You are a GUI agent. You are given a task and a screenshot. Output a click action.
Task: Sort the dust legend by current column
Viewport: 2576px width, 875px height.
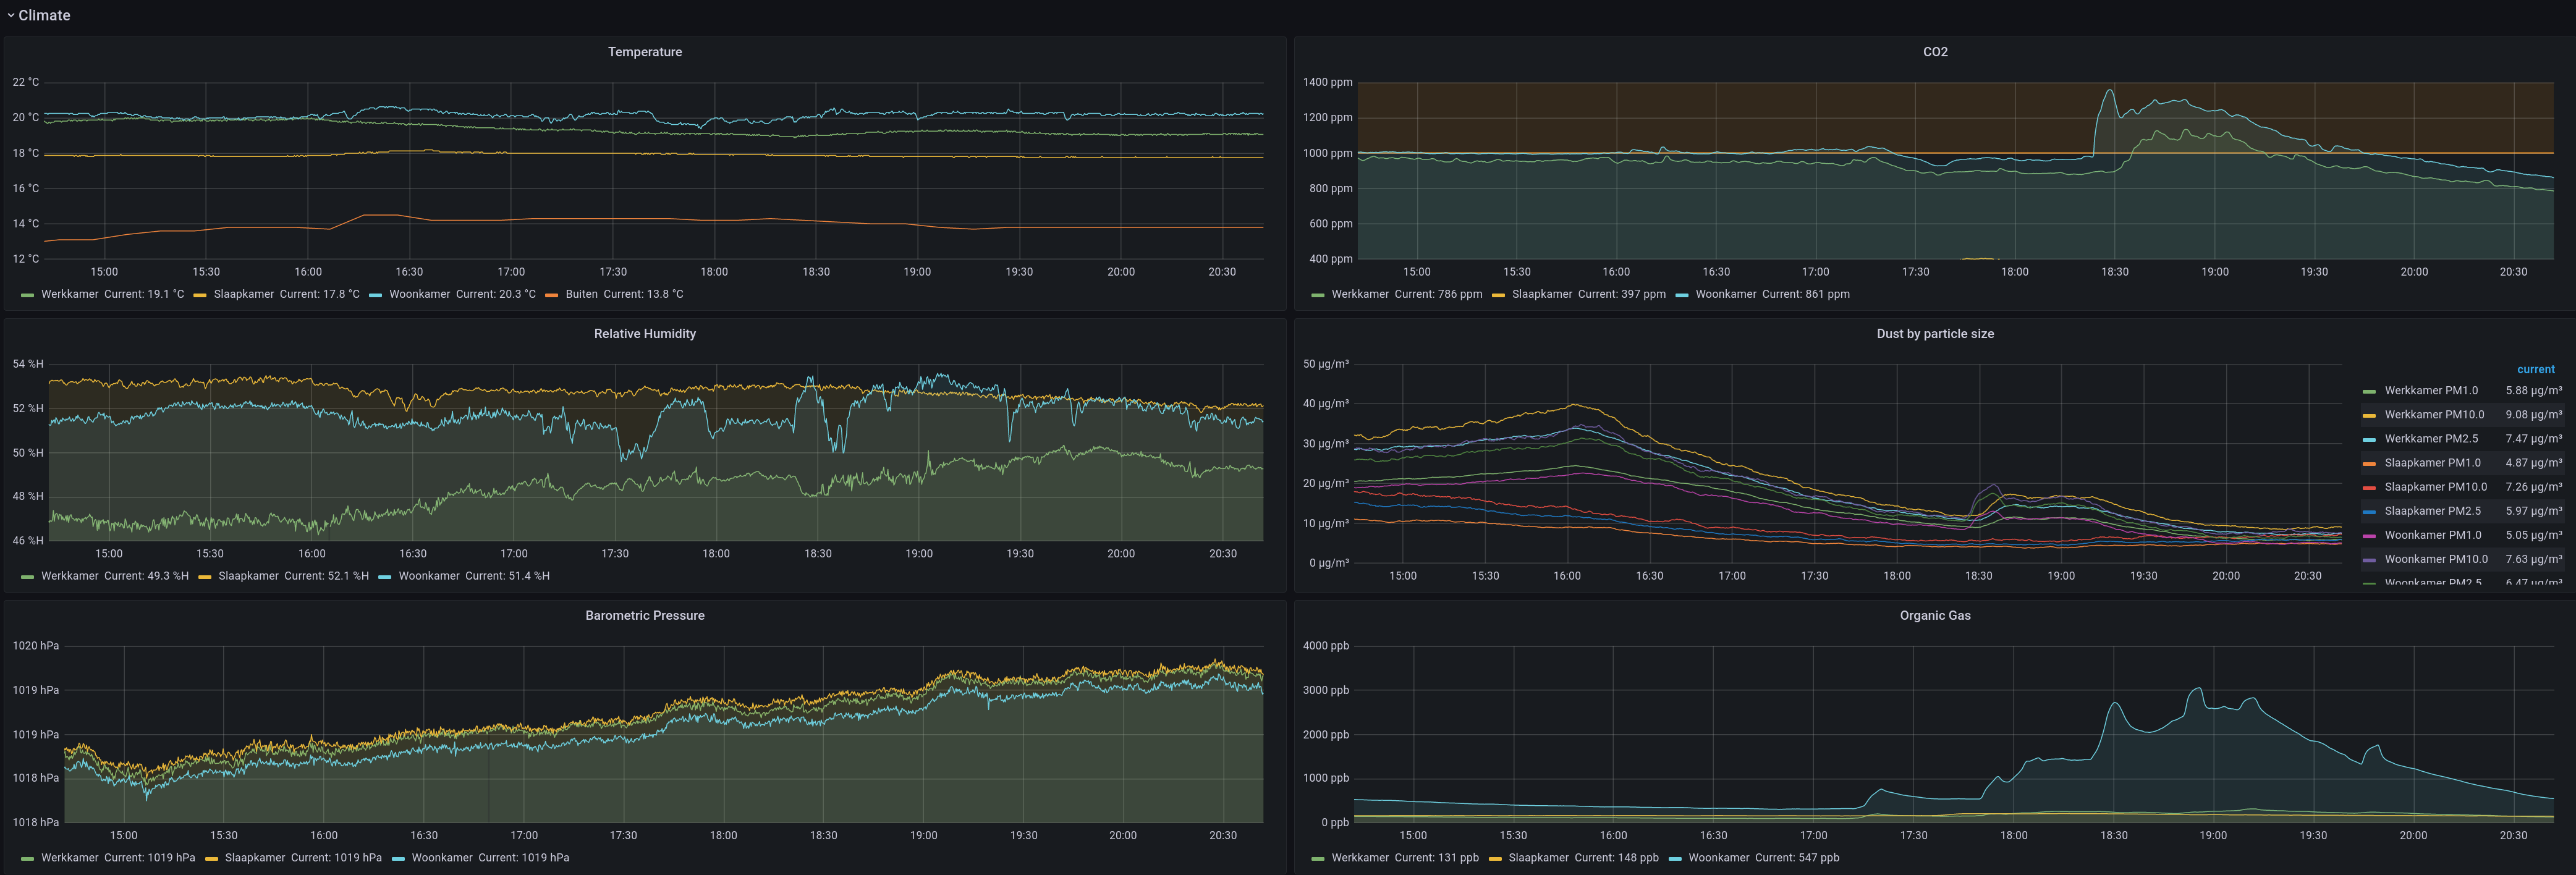click(x=2535, y=370)
